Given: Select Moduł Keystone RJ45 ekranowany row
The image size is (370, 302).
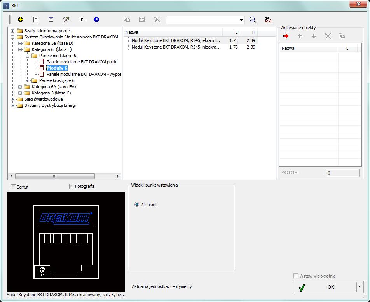Looking at the screenshot, I should [x=191, y=40].
